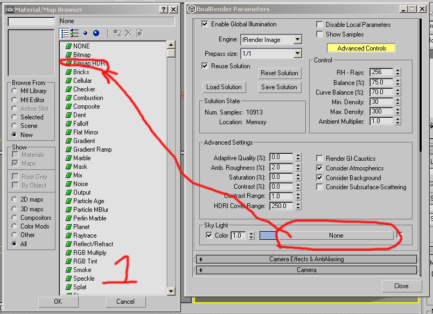Screen dimensions: 433x314
Task: Click Load Solution button
Action: tap(224, 87)
